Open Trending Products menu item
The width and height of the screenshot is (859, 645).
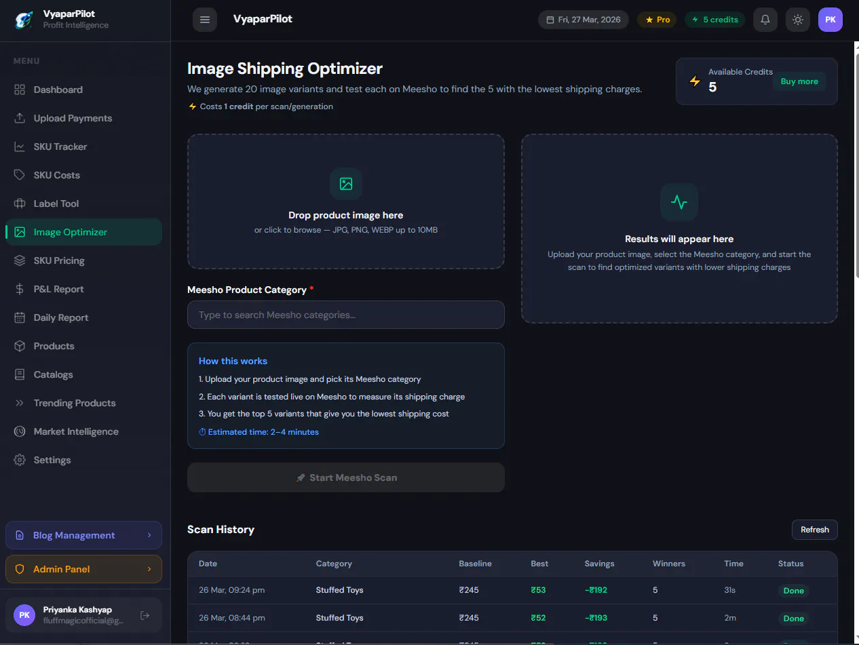[x=84, y=403]
